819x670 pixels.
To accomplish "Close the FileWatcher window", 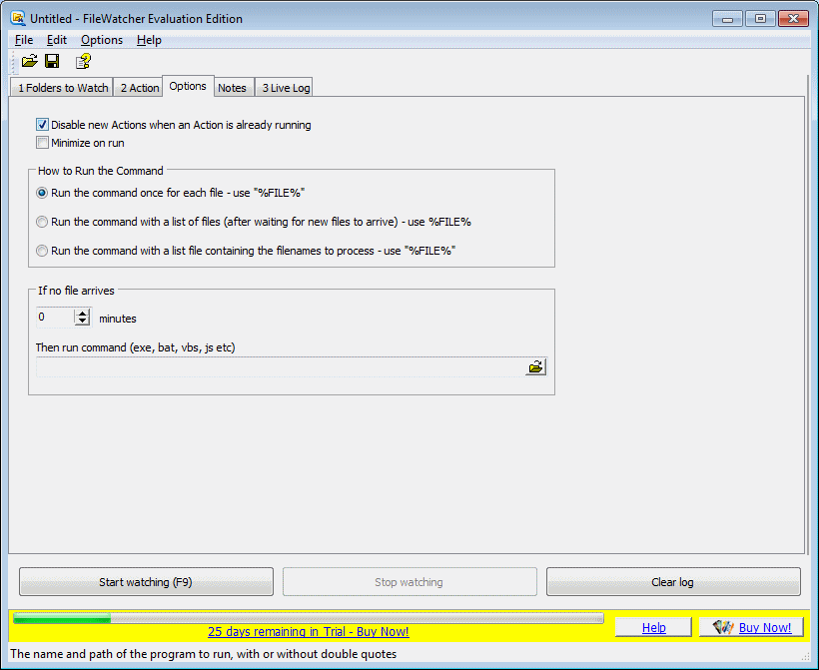I will point(793,19).
